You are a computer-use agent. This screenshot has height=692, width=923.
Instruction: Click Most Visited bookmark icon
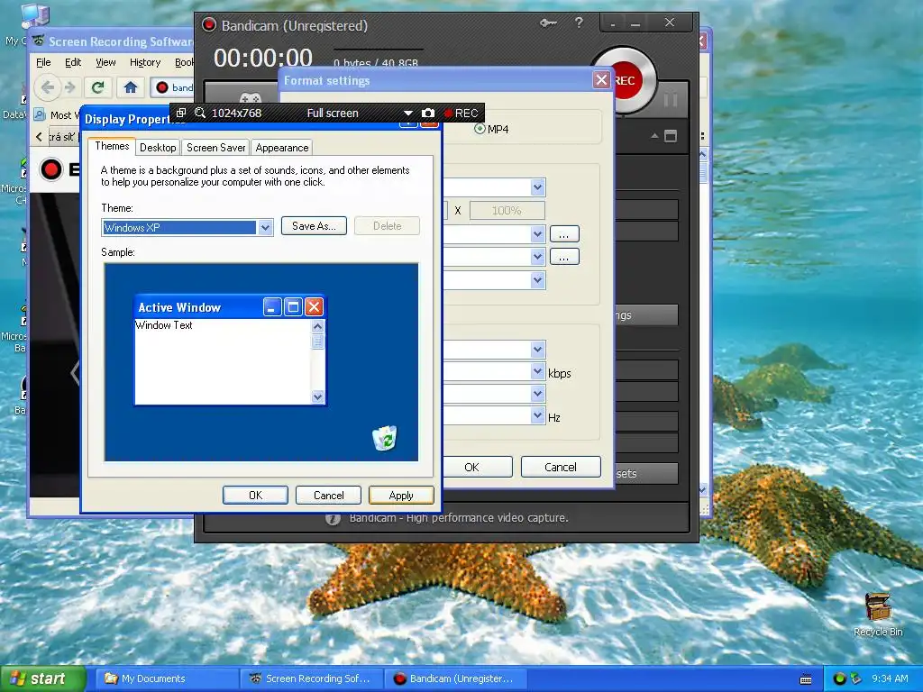[39, 114]
